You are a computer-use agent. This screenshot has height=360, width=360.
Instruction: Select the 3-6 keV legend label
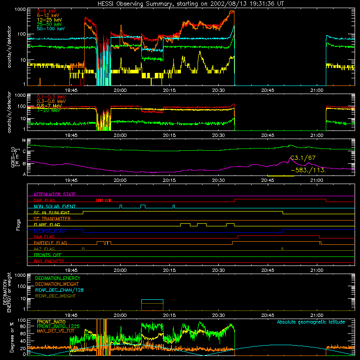click(x=46, y=11)
